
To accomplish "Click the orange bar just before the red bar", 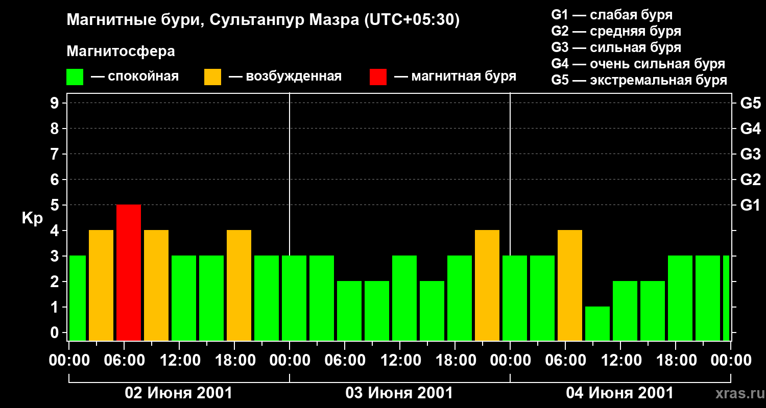I will click(101, 286).
